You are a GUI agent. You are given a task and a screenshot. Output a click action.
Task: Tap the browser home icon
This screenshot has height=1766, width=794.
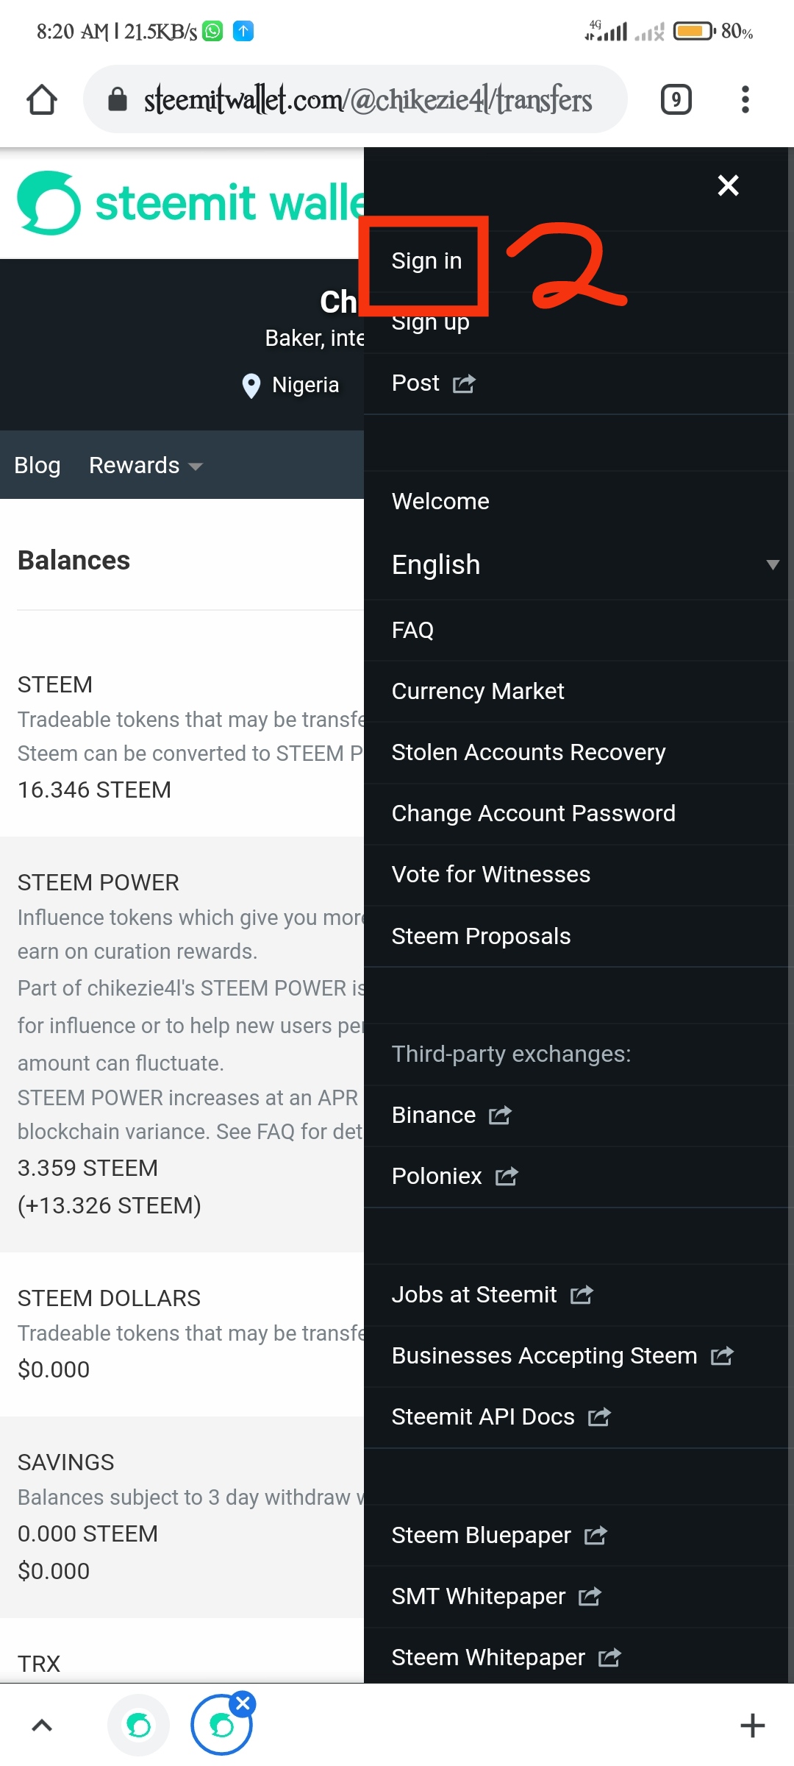42,100
